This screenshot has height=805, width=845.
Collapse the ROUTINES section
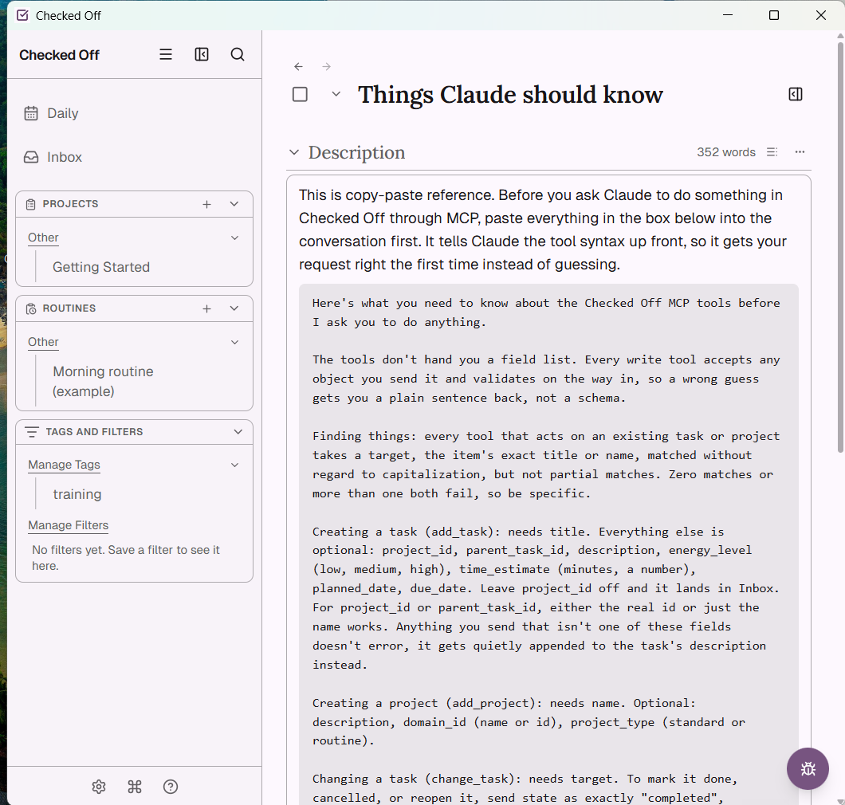pyautogui.click(x=234, y=308)
